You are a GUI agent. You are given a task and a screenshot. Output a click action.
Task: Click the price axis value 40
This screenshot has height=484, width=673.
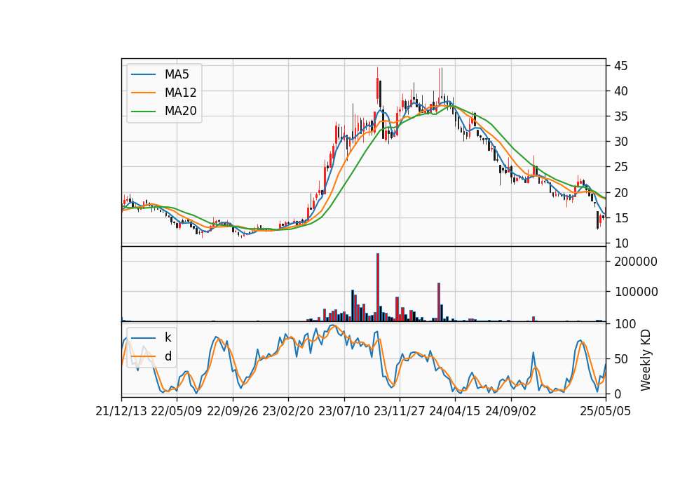620,91
